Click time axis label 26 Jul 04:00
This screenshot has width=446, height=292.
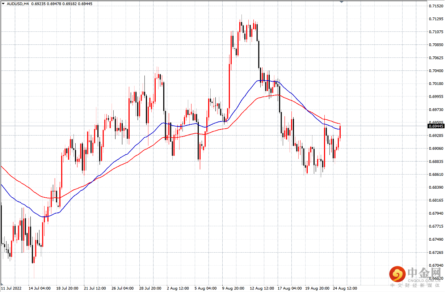[123, 288]
